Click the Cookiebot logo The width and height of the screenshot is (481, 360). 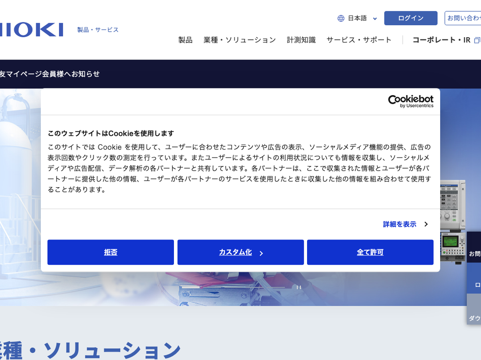410,101
